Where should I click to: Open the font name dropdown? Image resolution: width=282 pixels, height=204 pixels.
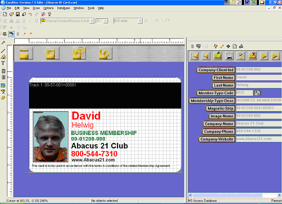pyautogui.click(x=92, y=21)
